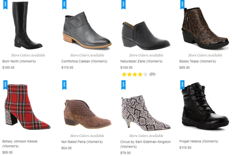
Task: Select the Naturalizer Zarie black bootie image
Action: coord(146,35)
